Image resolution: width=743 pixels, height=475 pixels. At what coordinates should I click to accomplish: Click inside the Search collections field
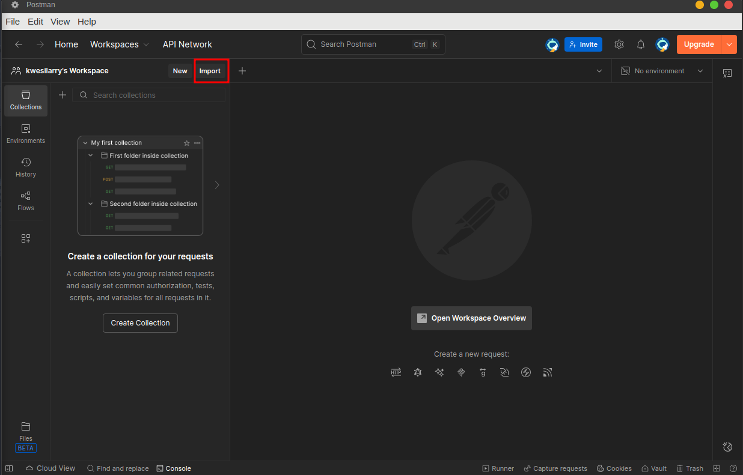pos(148,95)
